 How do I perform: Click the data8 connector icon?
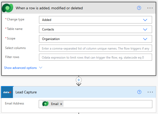7,92
